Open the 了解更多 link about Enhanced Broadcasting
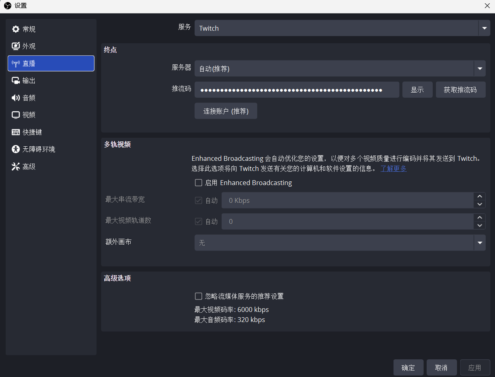Image resolution: width=495 pixels, height=377 pixels. pyautogui.click(x=393, y=168)
